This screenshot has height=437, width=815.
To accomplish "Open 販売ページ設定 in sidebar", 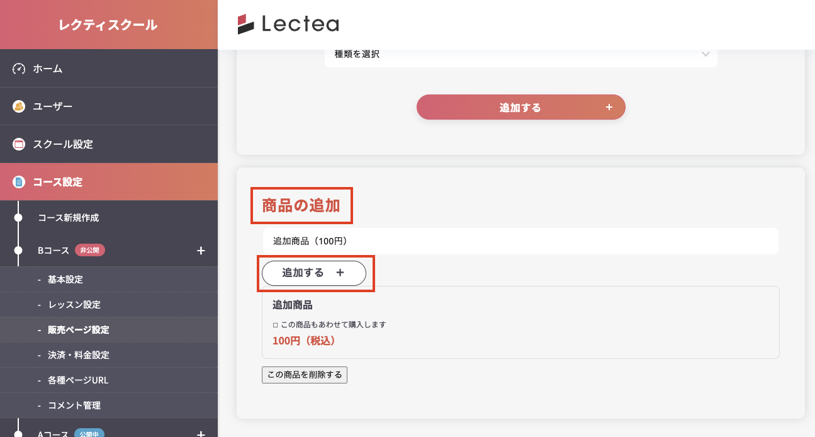I will 78,330.
